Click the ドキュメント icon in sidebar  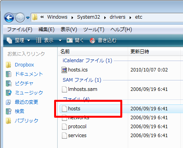(9, 74)
